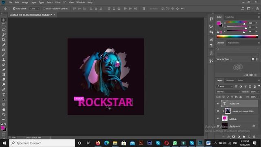Click the Color panel hue slider
Screen dimensions: 261x147
[237, 22]
